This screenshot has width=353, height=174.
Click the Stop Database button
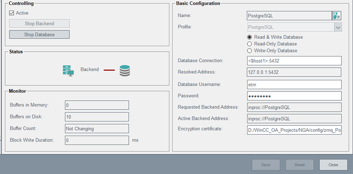pyautogui.click(x=39, y=34)
